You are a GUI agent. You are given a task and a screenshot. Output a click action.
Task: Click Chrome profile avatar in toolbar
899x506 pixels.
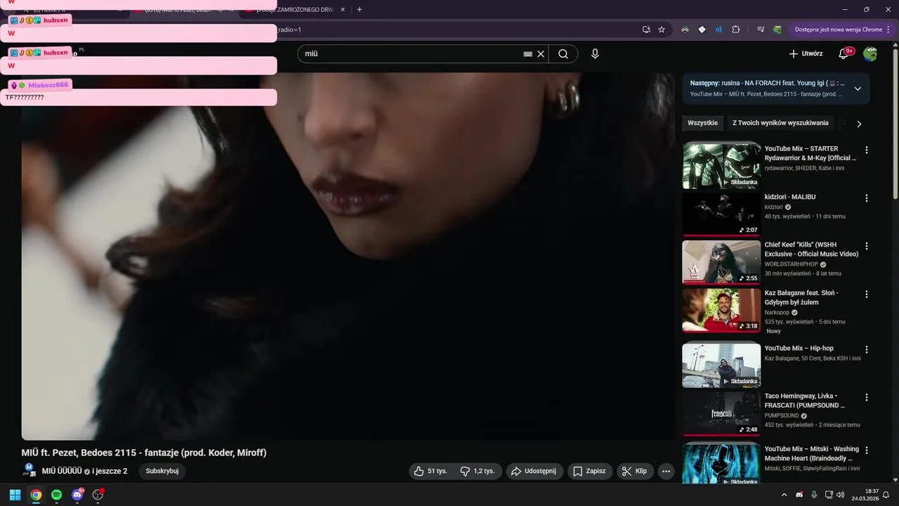point(777,30)
